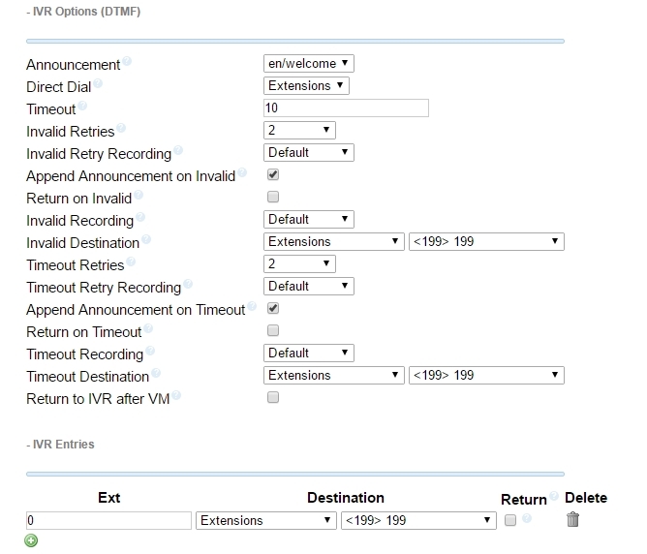
Task: Delete the IVR entry using trash icon
Action: click(572, 519)
